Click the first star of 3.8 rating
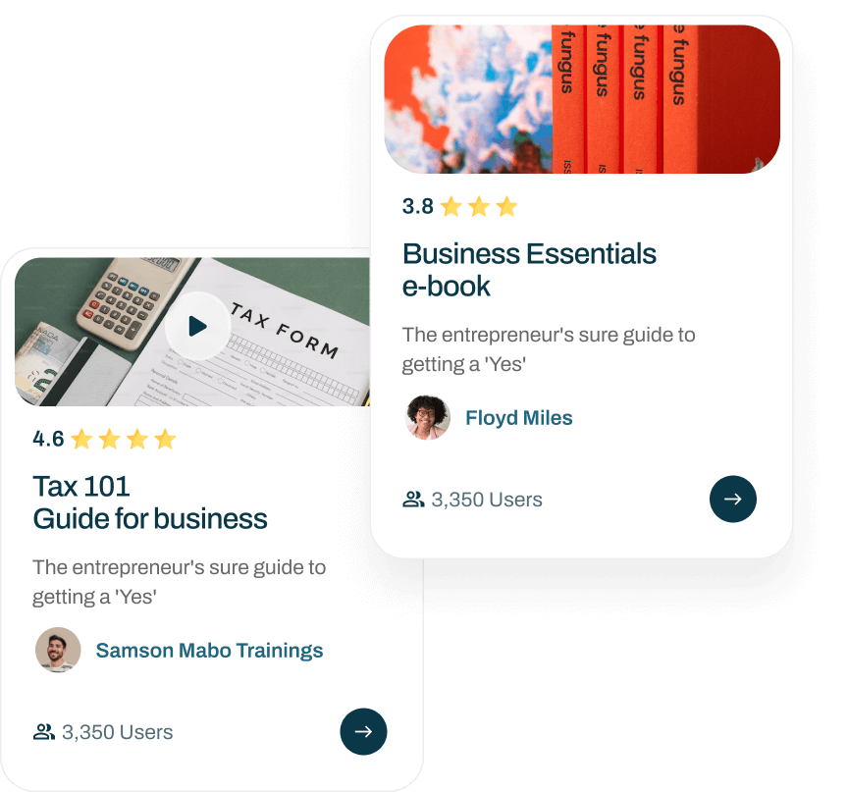Viewport: 848px width, 792px height. tap(451, 206)
